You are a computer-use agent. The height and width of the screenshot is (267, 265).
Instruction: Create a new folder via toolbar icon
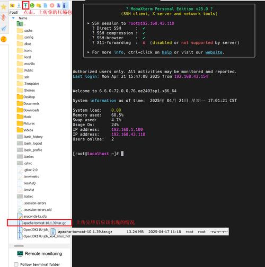[39, 5]
